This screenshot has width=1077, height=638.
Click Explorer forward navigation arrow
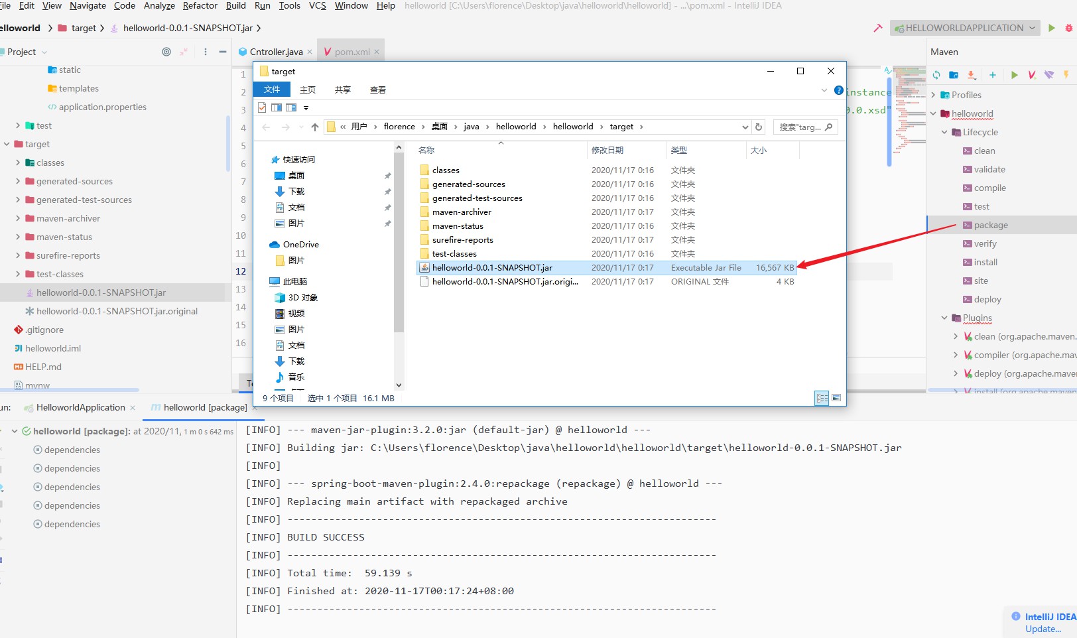point(286,127)
